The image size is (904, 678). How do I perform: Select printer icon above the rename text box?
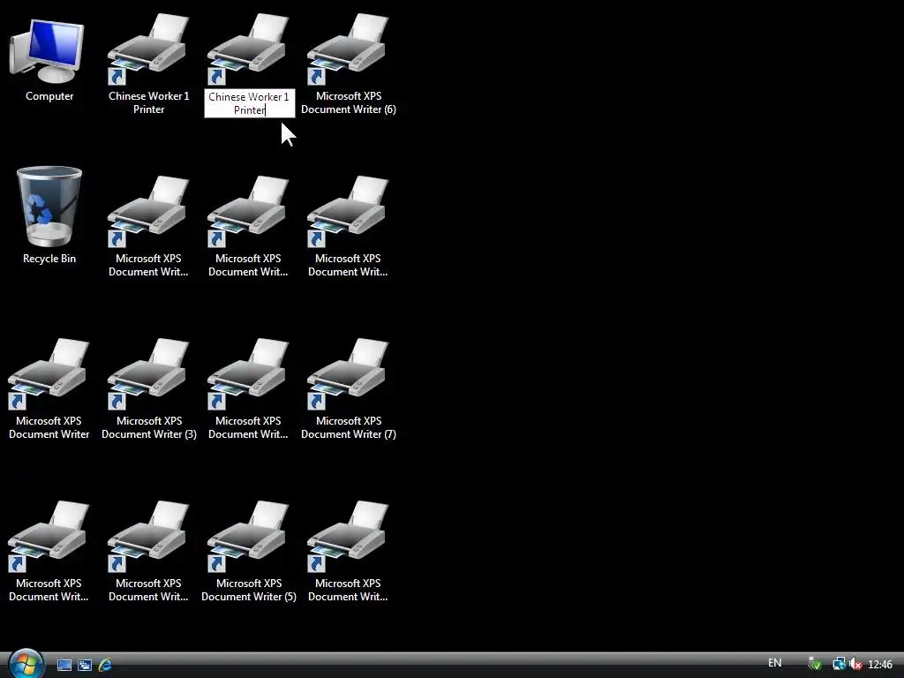pos(248,49)
